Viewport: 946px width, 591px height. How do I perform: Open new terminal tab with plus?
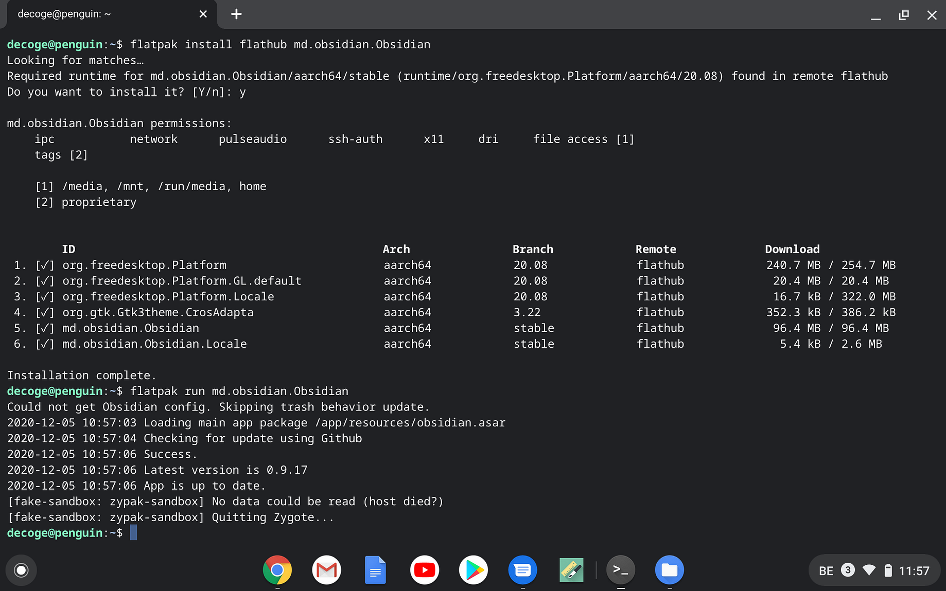tap(236, 14)
